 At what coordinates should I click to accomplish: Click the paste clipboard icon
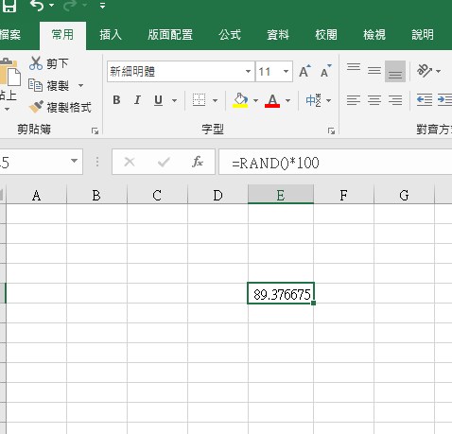[9, 72]
